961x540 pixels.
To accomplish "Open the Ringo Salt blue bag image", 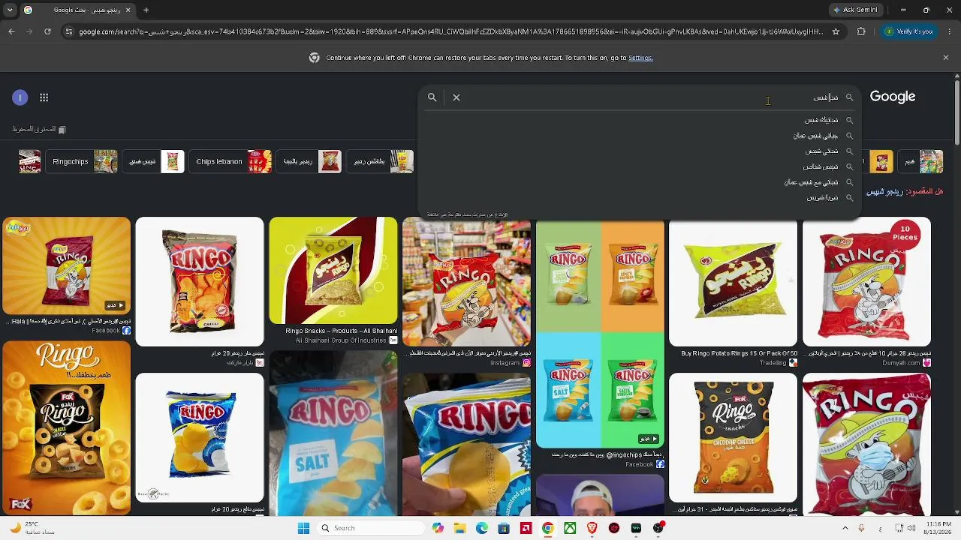I will (x=333, y=433).
